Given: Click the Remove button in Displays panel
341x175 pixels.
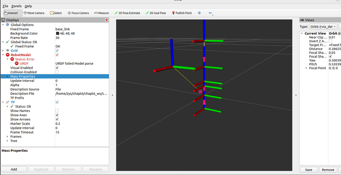Looking at the screenshot, I should [68, 169].
